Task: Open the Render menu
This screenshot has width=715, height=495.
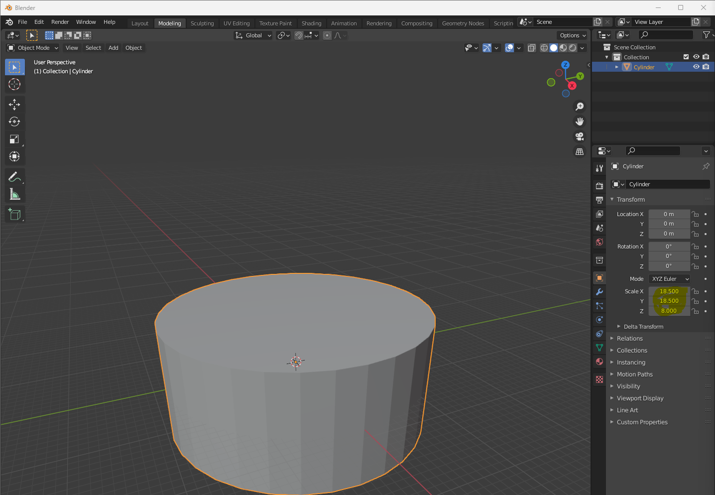Action: (x=60, y=22)
